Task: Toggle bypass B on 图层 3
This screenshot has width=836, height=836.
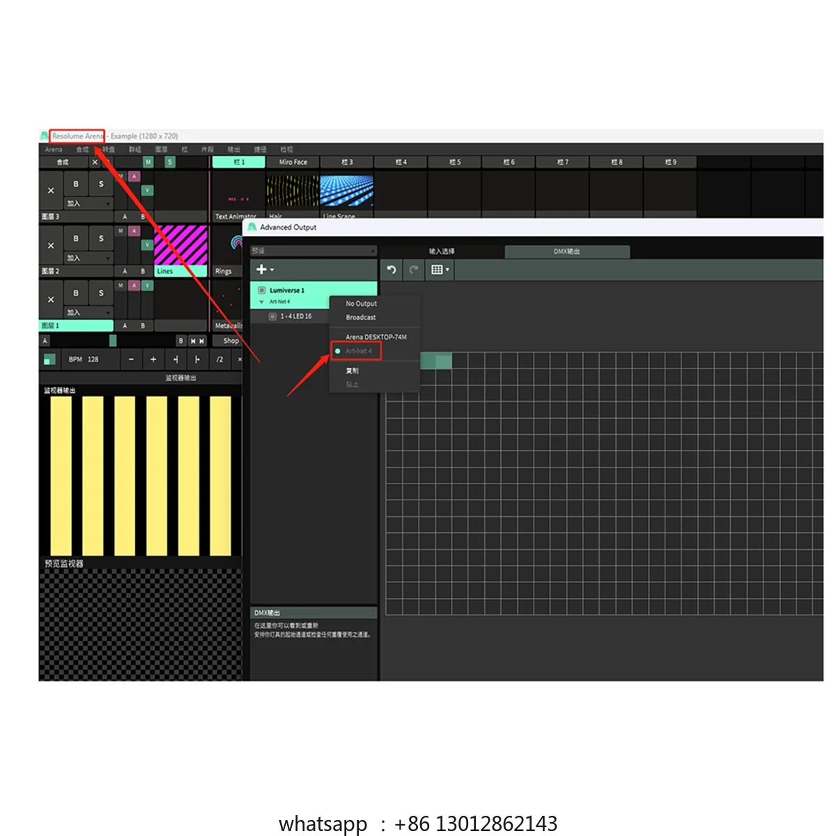Action: pyautogui.click(x=76, y=185)
